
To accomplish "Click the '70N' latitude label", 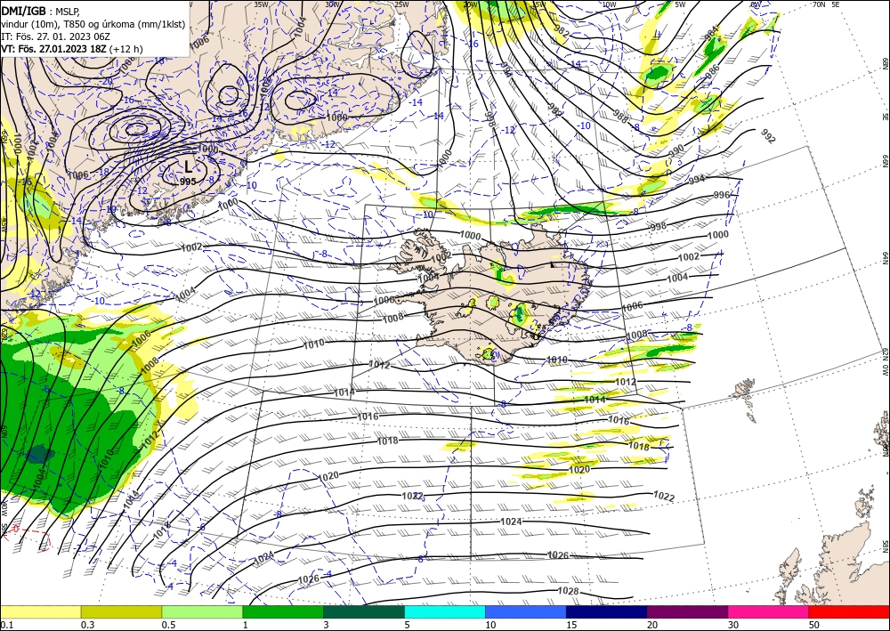I will point(819,4).
